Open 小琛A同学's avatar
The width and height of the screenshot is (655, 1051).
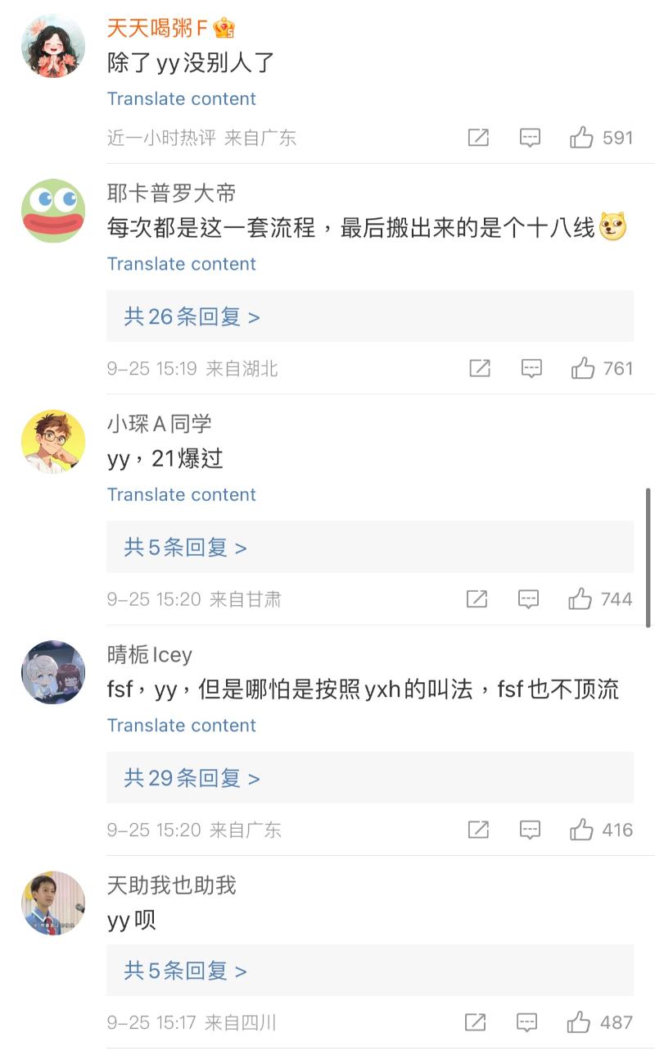(x=53, y=442)
